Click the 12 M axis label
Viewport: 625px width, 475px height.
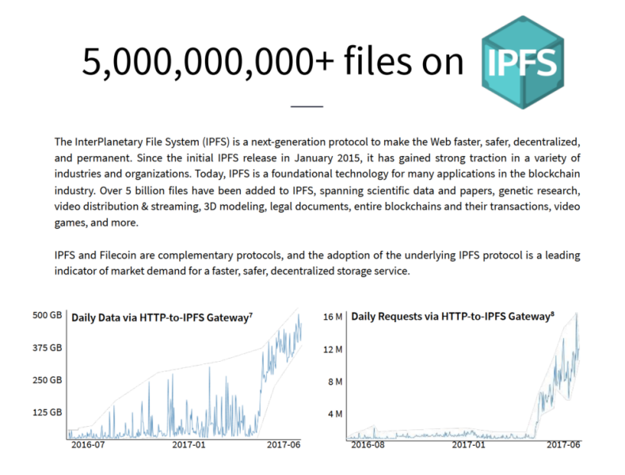coord(333,349)
